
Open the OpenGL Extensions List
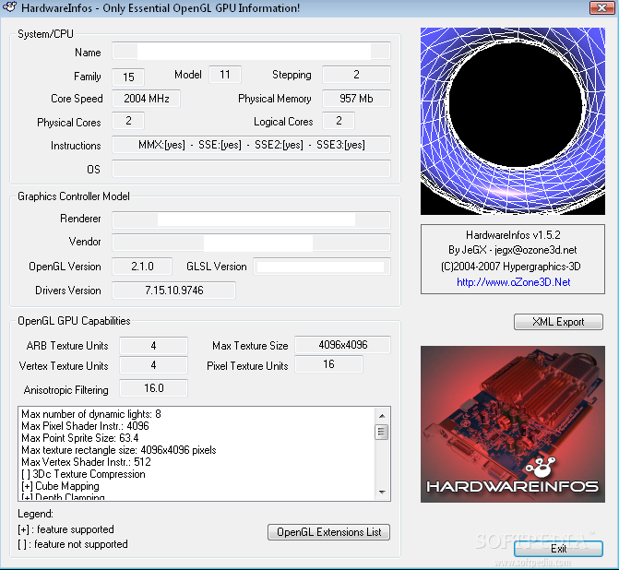tap(328, 532)
